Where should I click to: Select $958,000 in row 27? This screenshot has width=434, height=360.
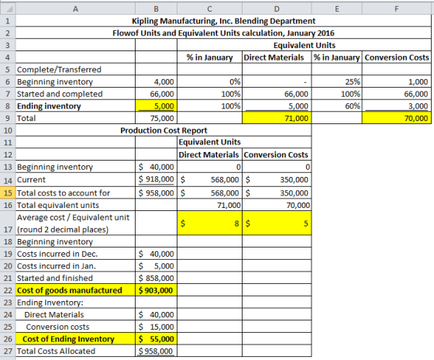[x=156, y=351]
